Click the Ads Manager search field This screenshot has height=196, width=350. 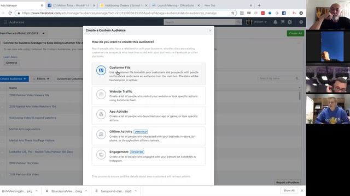point(200,22)
